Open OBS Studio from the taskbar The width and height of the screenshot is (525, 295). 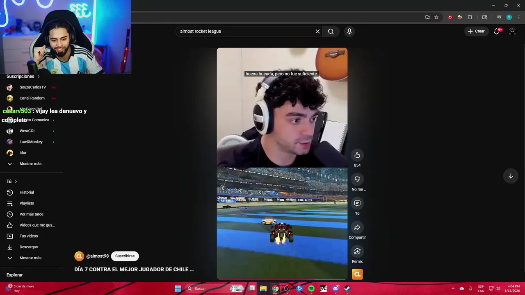click(x=287, y=288)
